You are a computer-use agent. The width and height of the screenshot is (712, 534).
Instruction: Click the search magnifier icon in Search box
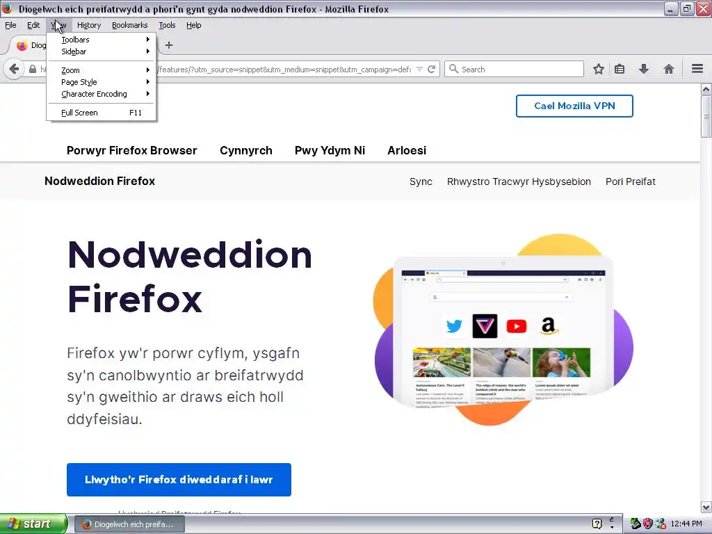pyautogui.click(x=453, y=69)
